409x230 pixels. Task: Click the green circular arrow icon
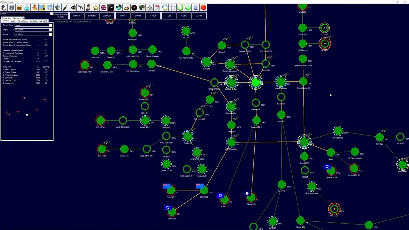(x=180, y=7)
